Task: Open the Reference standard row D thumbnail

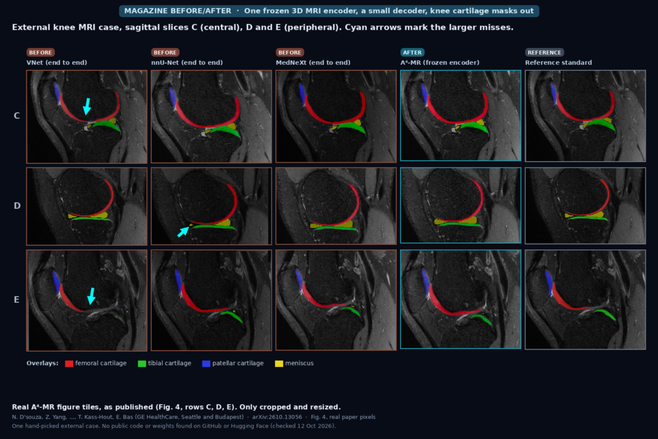Action: click(585, 206)
